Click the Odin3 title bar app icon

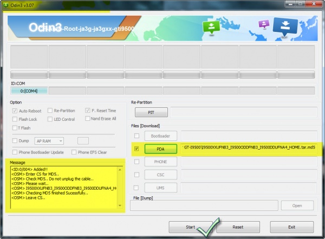tap(5, 5)
